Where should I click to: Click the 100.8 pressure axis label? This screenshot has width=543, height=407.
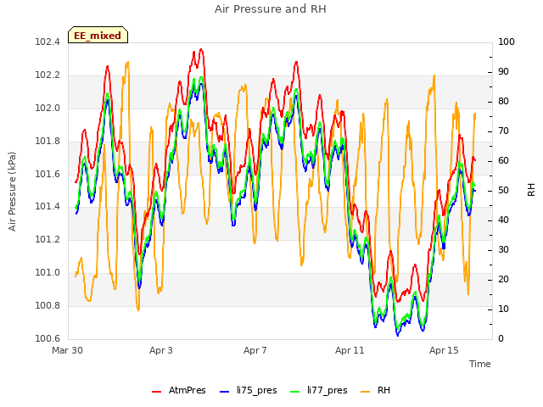[x=48, y=305]
